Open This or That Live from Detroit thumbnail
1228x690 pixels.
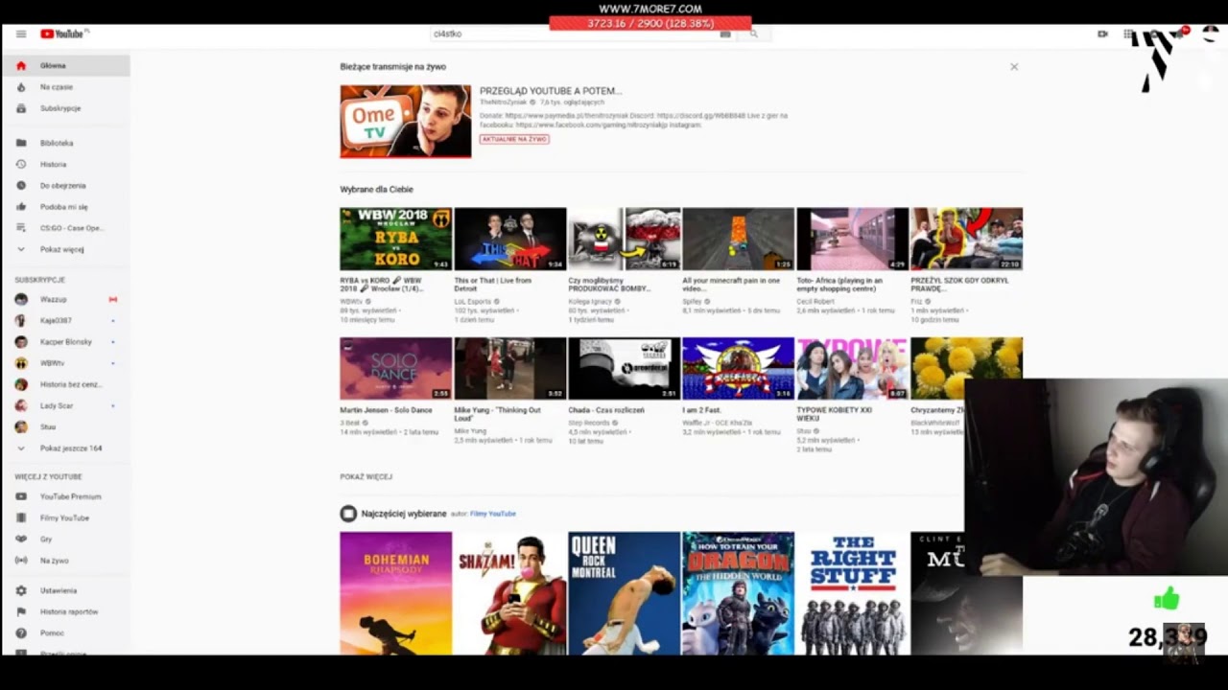tap(509, 239)
